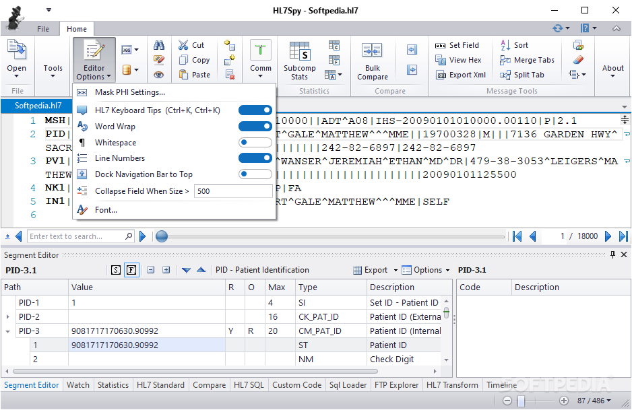
Task: Collapse the PID-3 row
Action: coord(7,331)
